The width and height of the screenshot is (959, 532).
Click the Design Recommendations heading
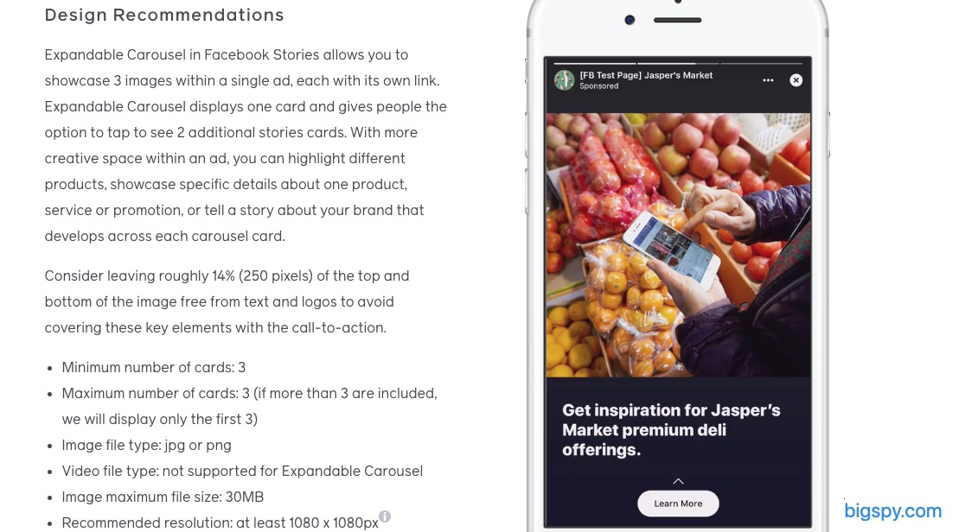(x=164, y=15)
